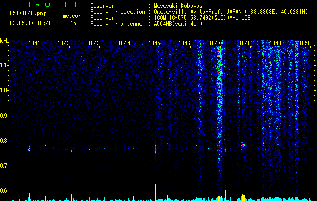
Task: Click the meteor echo cluster after 1048
Action: [x=243, y=145]
